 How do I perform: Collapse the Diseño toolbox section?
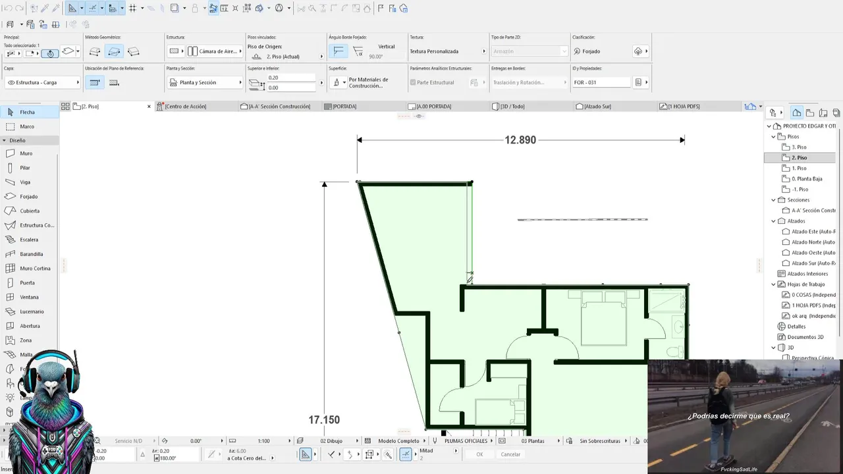pyautogui.click(x=4, y=140)
